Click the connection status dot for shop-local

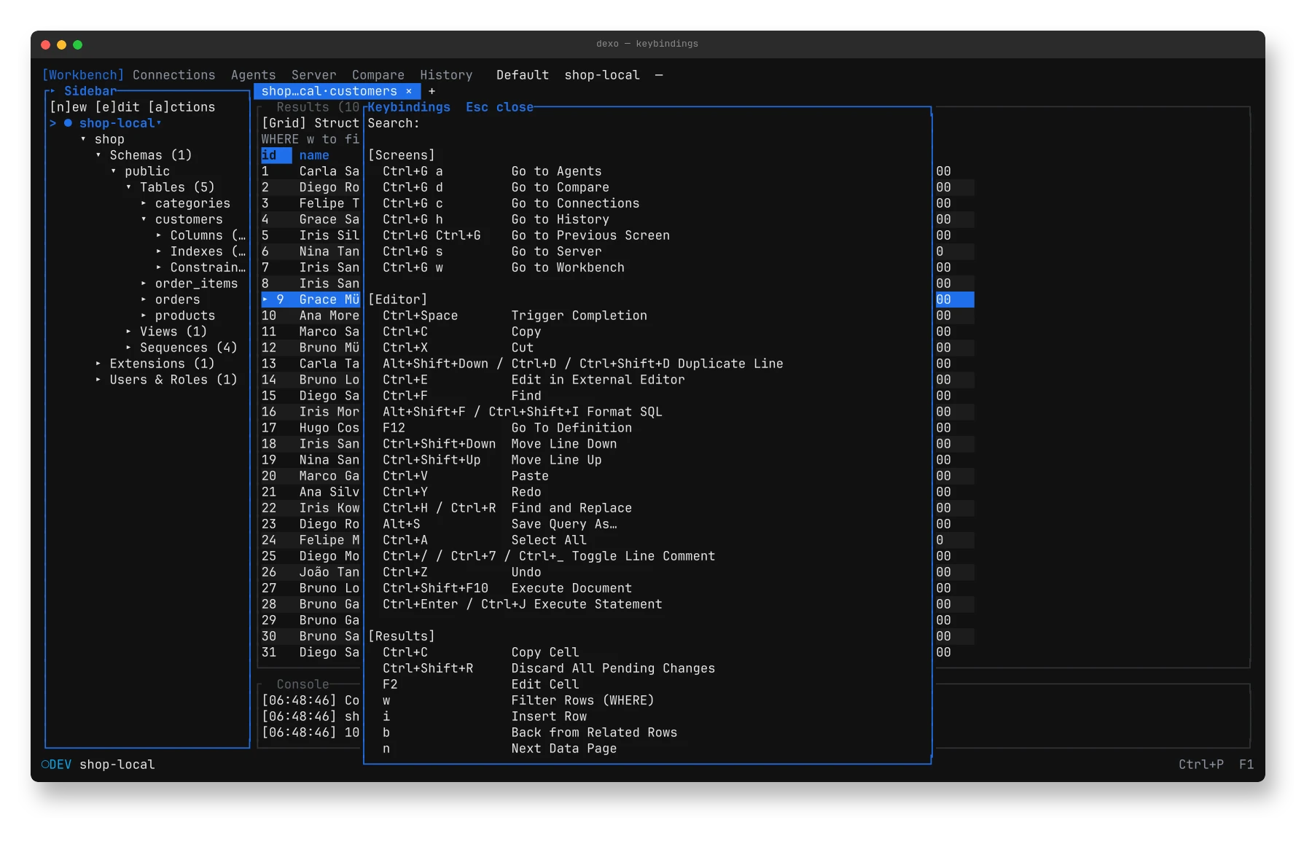coord(68,123)
